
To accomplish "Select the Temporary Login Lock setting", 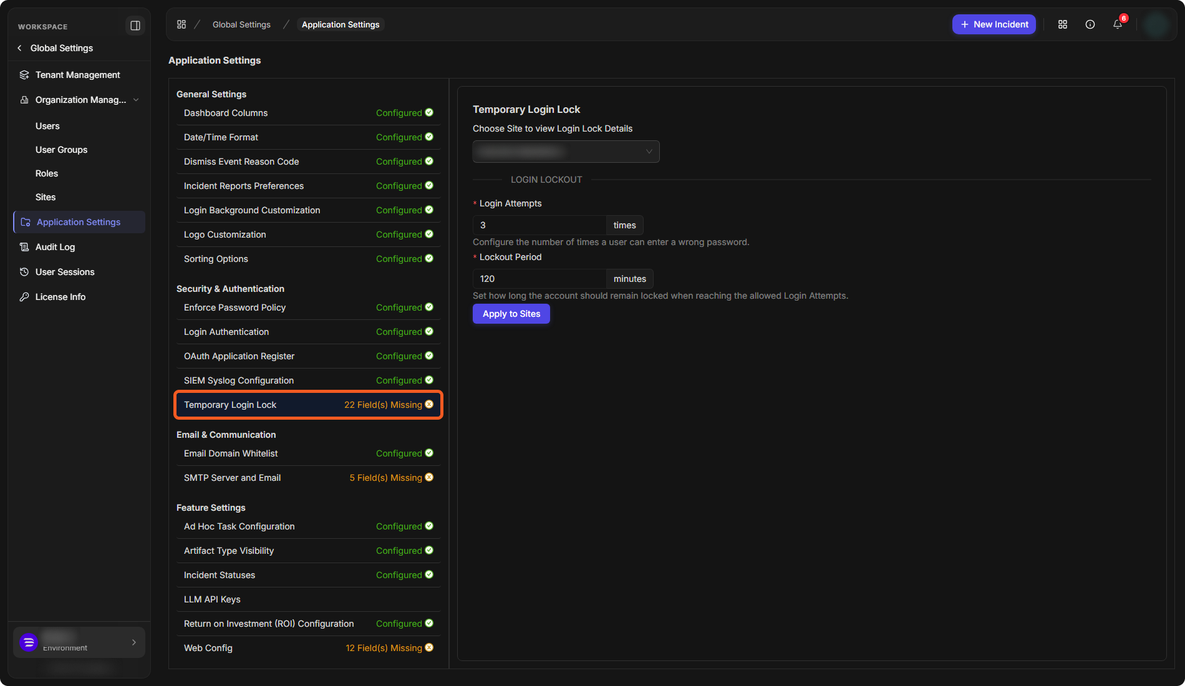I will tap(308, 405).
